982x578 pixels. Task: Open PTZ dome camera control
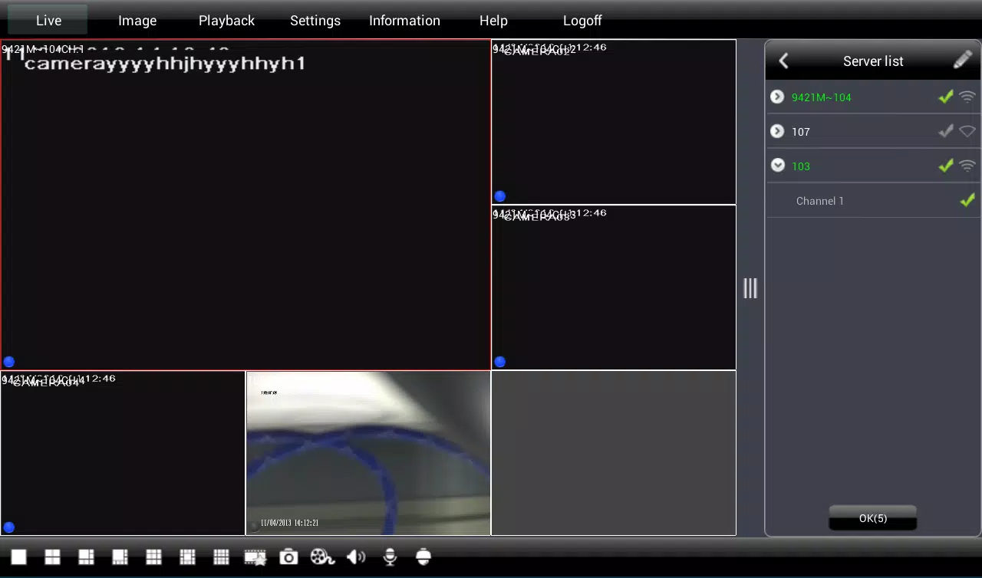(x=423, y=557)
